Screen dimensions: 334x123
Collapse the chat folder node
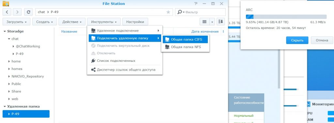(x=9, y=39)
